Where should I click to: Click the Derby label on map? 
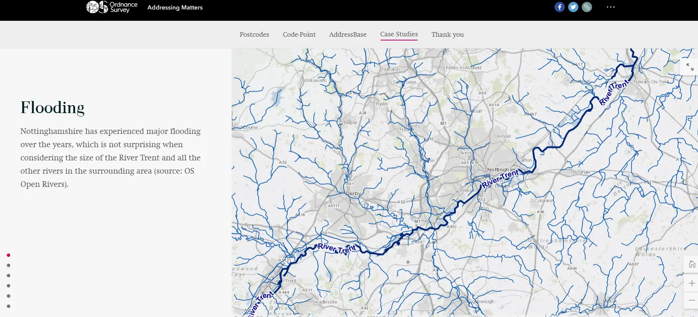point(354,193)
